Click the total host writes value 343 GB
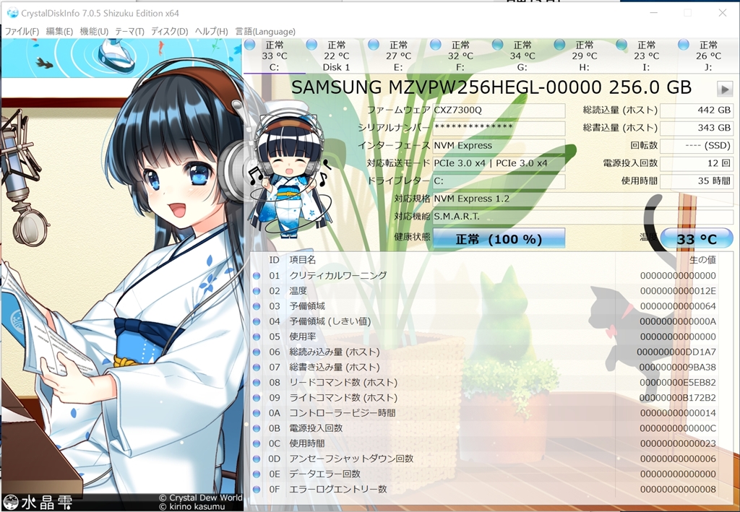This screenshot has width=740, height=512. point(697,128)
